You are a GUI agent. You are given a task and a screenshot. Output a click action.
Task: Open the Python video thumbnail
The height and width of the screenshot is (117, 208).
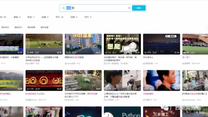coord(122,112)
